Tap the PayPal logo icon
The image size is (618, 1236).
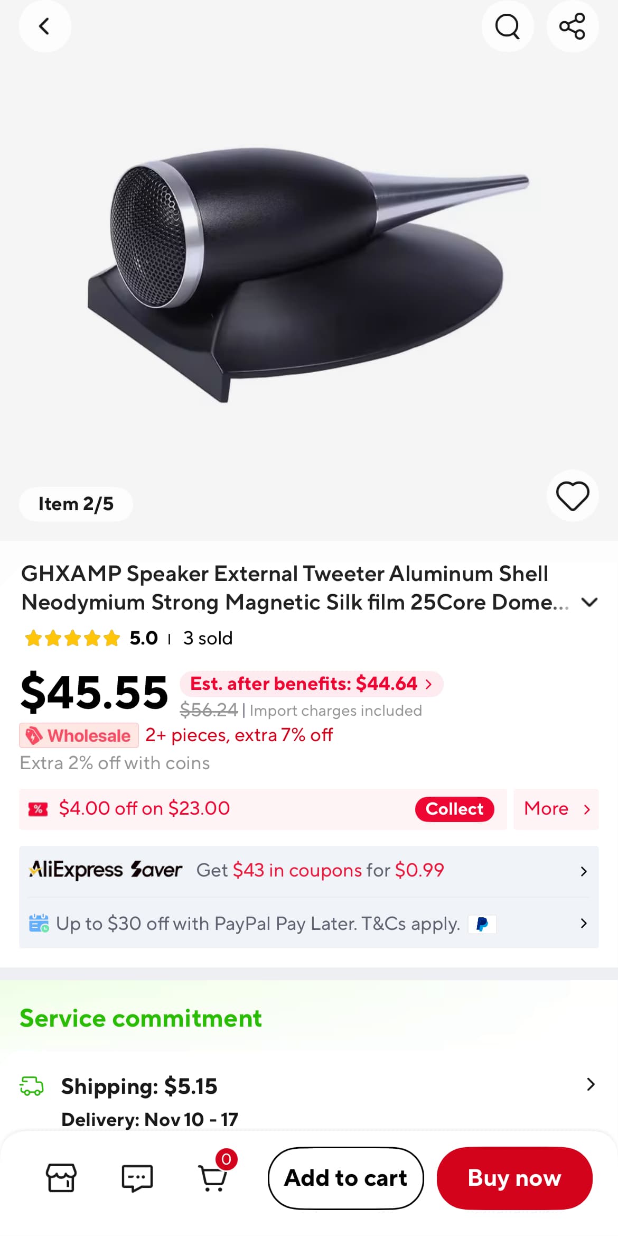click(482, 924)
